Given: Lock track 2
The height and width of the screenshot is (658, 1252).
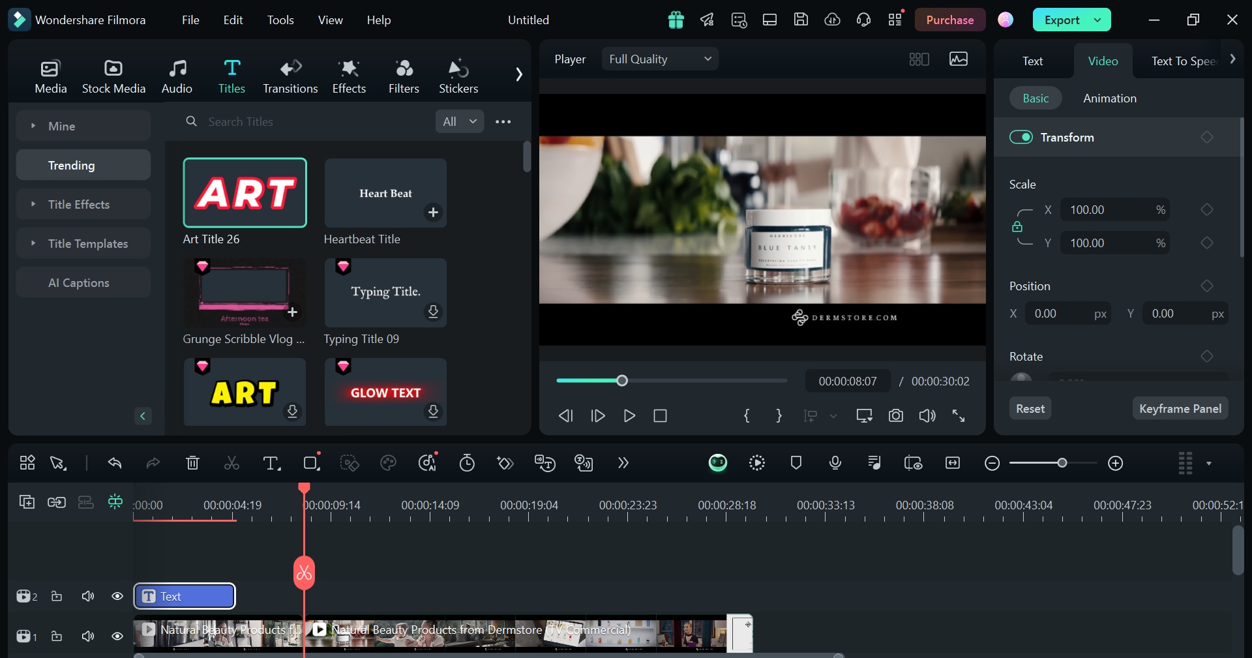Looking at the screenshot, I should coord(57,596).
